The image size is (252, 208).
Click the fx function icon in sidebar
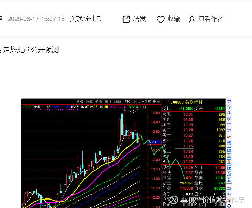click(x=229, y=174)
